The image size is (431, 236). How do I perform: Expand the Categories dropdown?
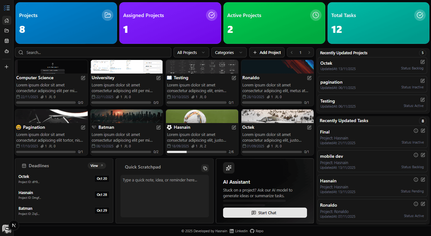[229, 52]
